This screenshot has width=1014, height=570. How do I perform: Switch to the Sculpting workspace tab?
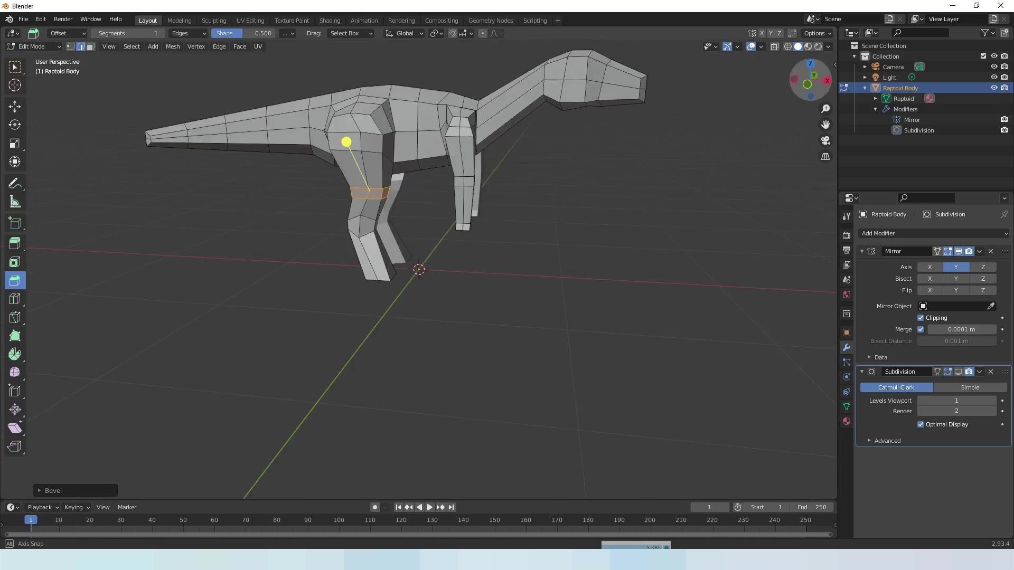point(213,21)
